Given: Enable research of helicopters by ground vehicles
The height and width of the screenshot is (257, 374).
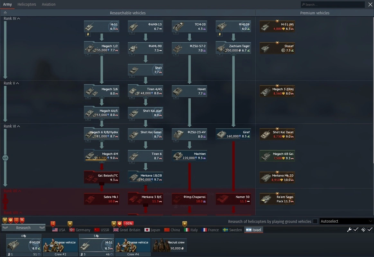Looking at the screenshot, I should 315,221.
